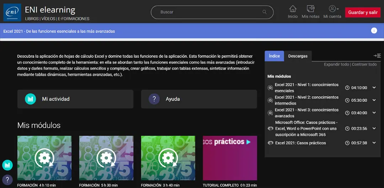
Task: Click the info icon on blue banner
Action: (374, 31)
